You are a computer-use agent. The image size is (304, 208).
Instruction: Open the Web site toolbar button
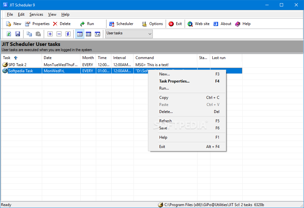(198, 24)
